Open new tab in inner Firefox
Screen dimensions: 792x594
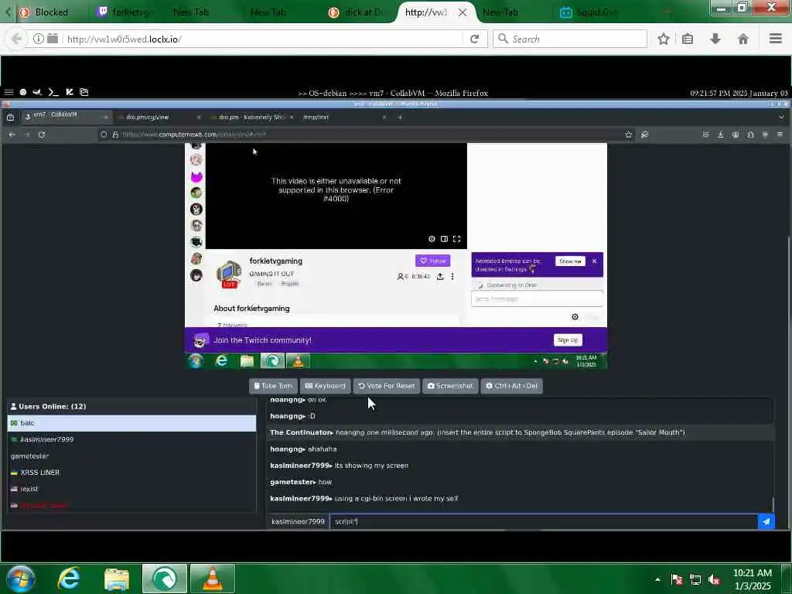click(x=400, y=118)
